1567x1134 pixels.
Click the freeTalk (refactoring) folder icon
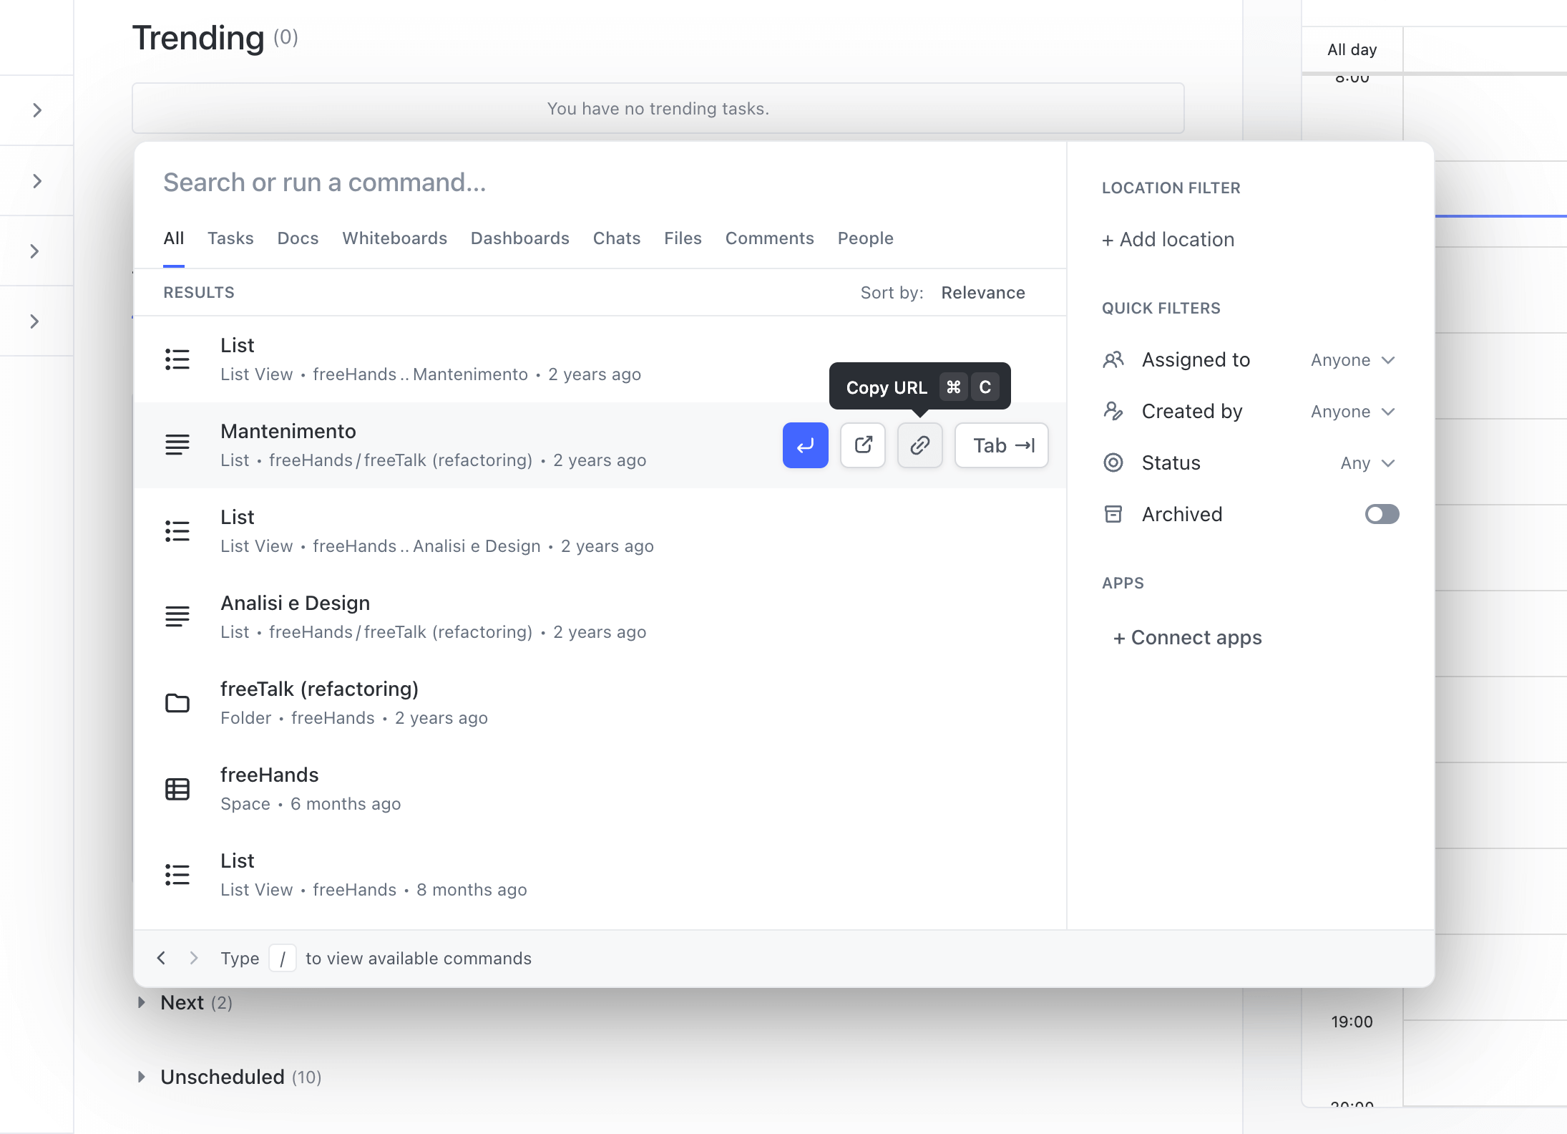click(x=177, y=703)
